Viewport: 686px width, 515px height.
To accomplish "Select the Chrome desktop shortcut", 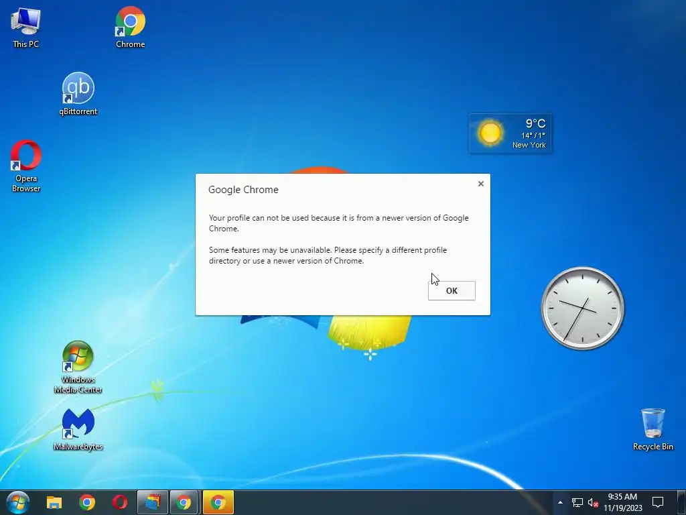I will pyautogui.click(x=130, y=27).
